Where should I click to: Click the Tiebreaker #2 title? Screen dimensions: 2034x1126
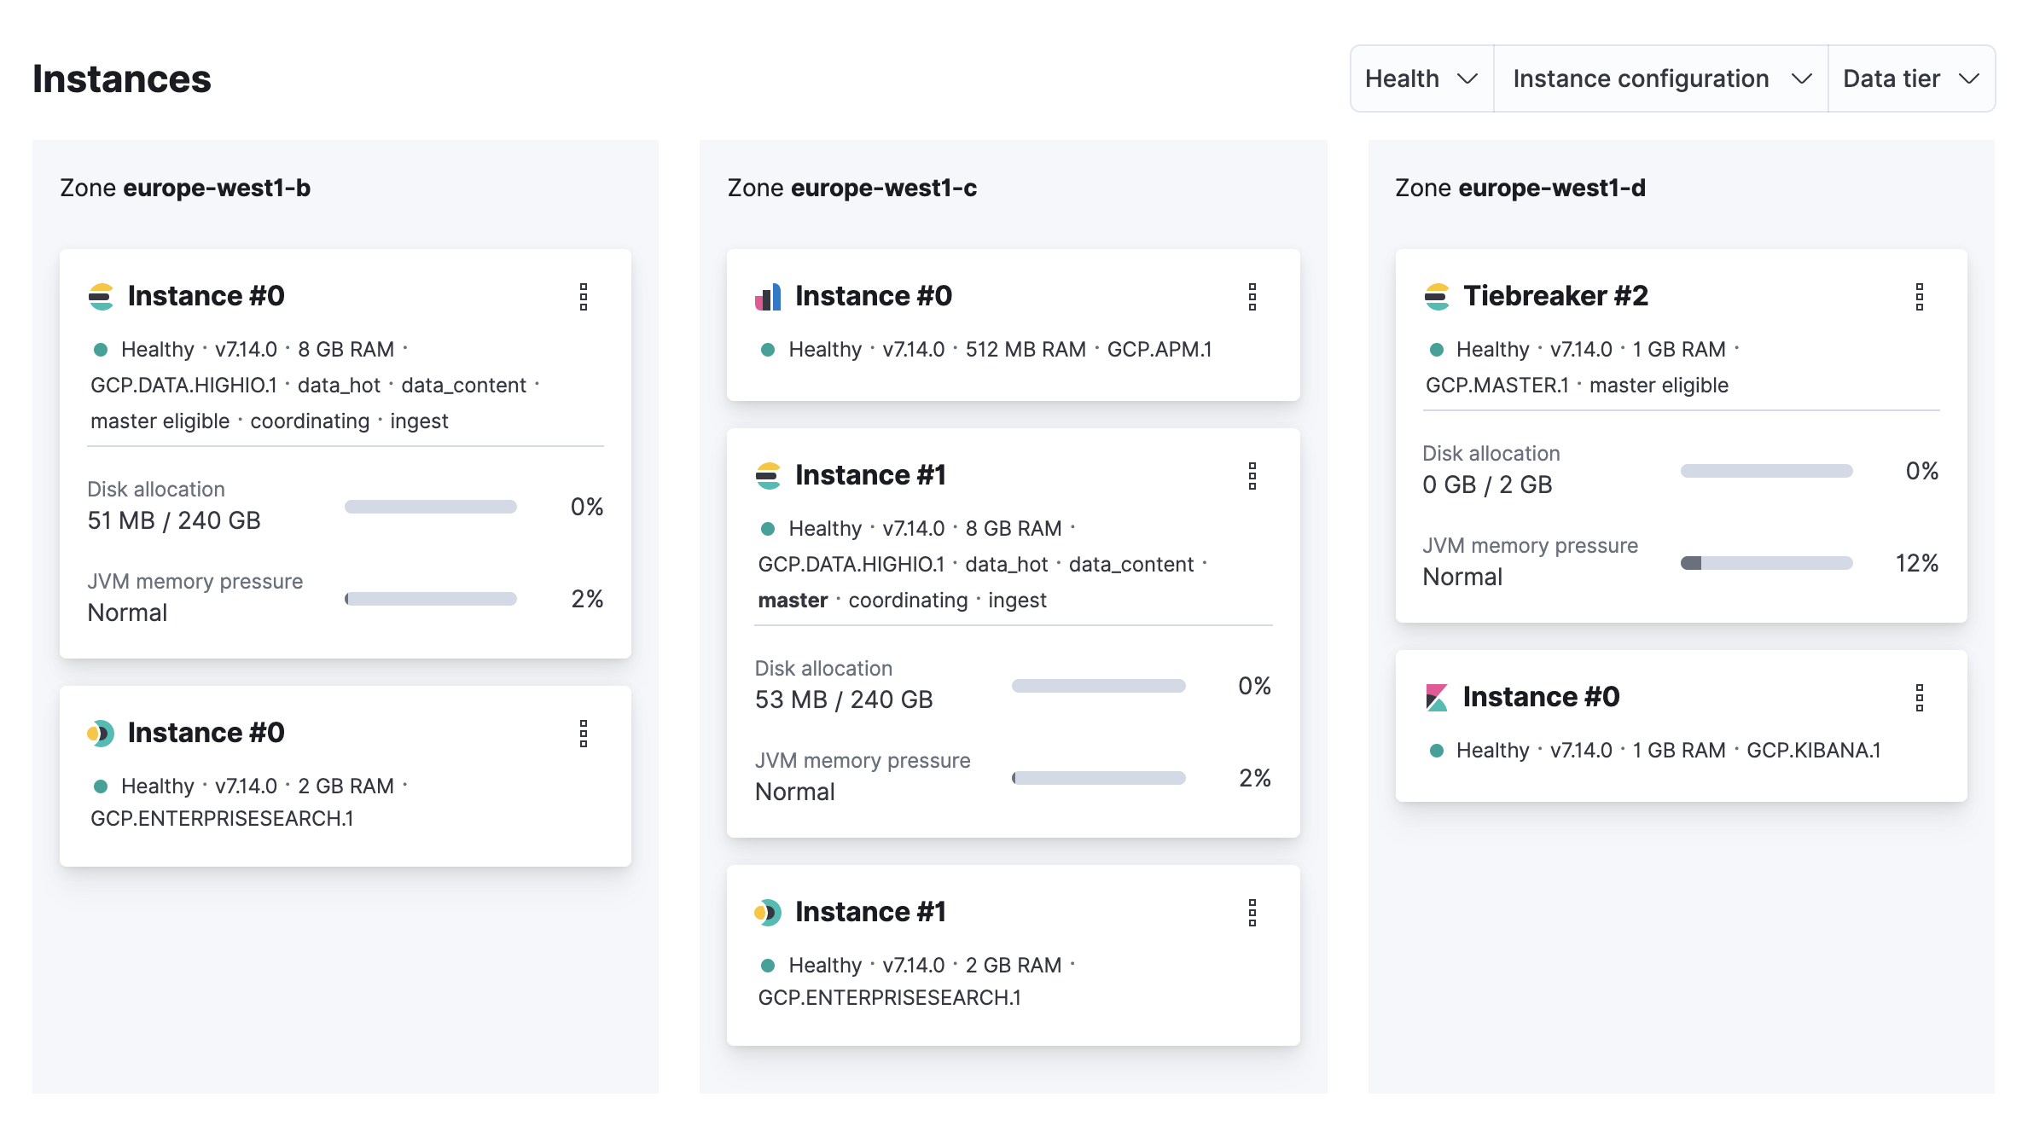(1555, 296)
